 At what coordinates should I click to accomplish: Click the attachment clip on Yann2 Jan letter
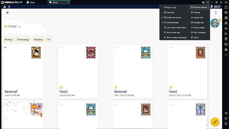(x=170, y=88)
